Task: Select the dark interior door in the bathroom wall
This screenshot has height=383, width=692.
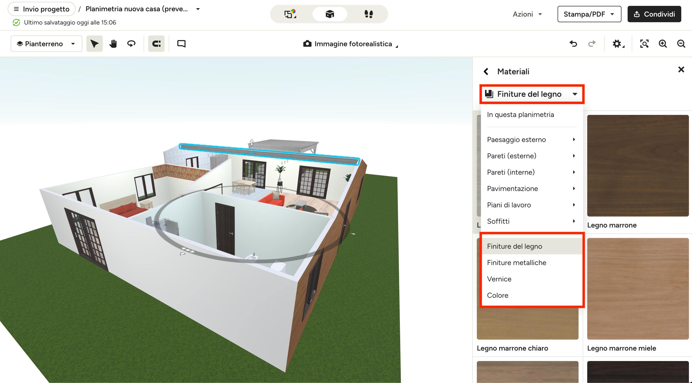Action: click(225, 229)
